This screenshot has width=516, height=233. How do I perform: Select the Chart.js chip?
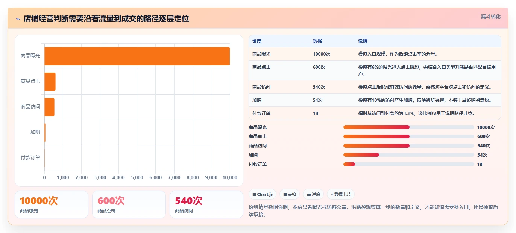click(263, 194)
